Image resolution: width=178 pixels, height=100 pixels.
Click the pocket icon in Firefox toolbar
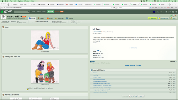click(156, 7)
